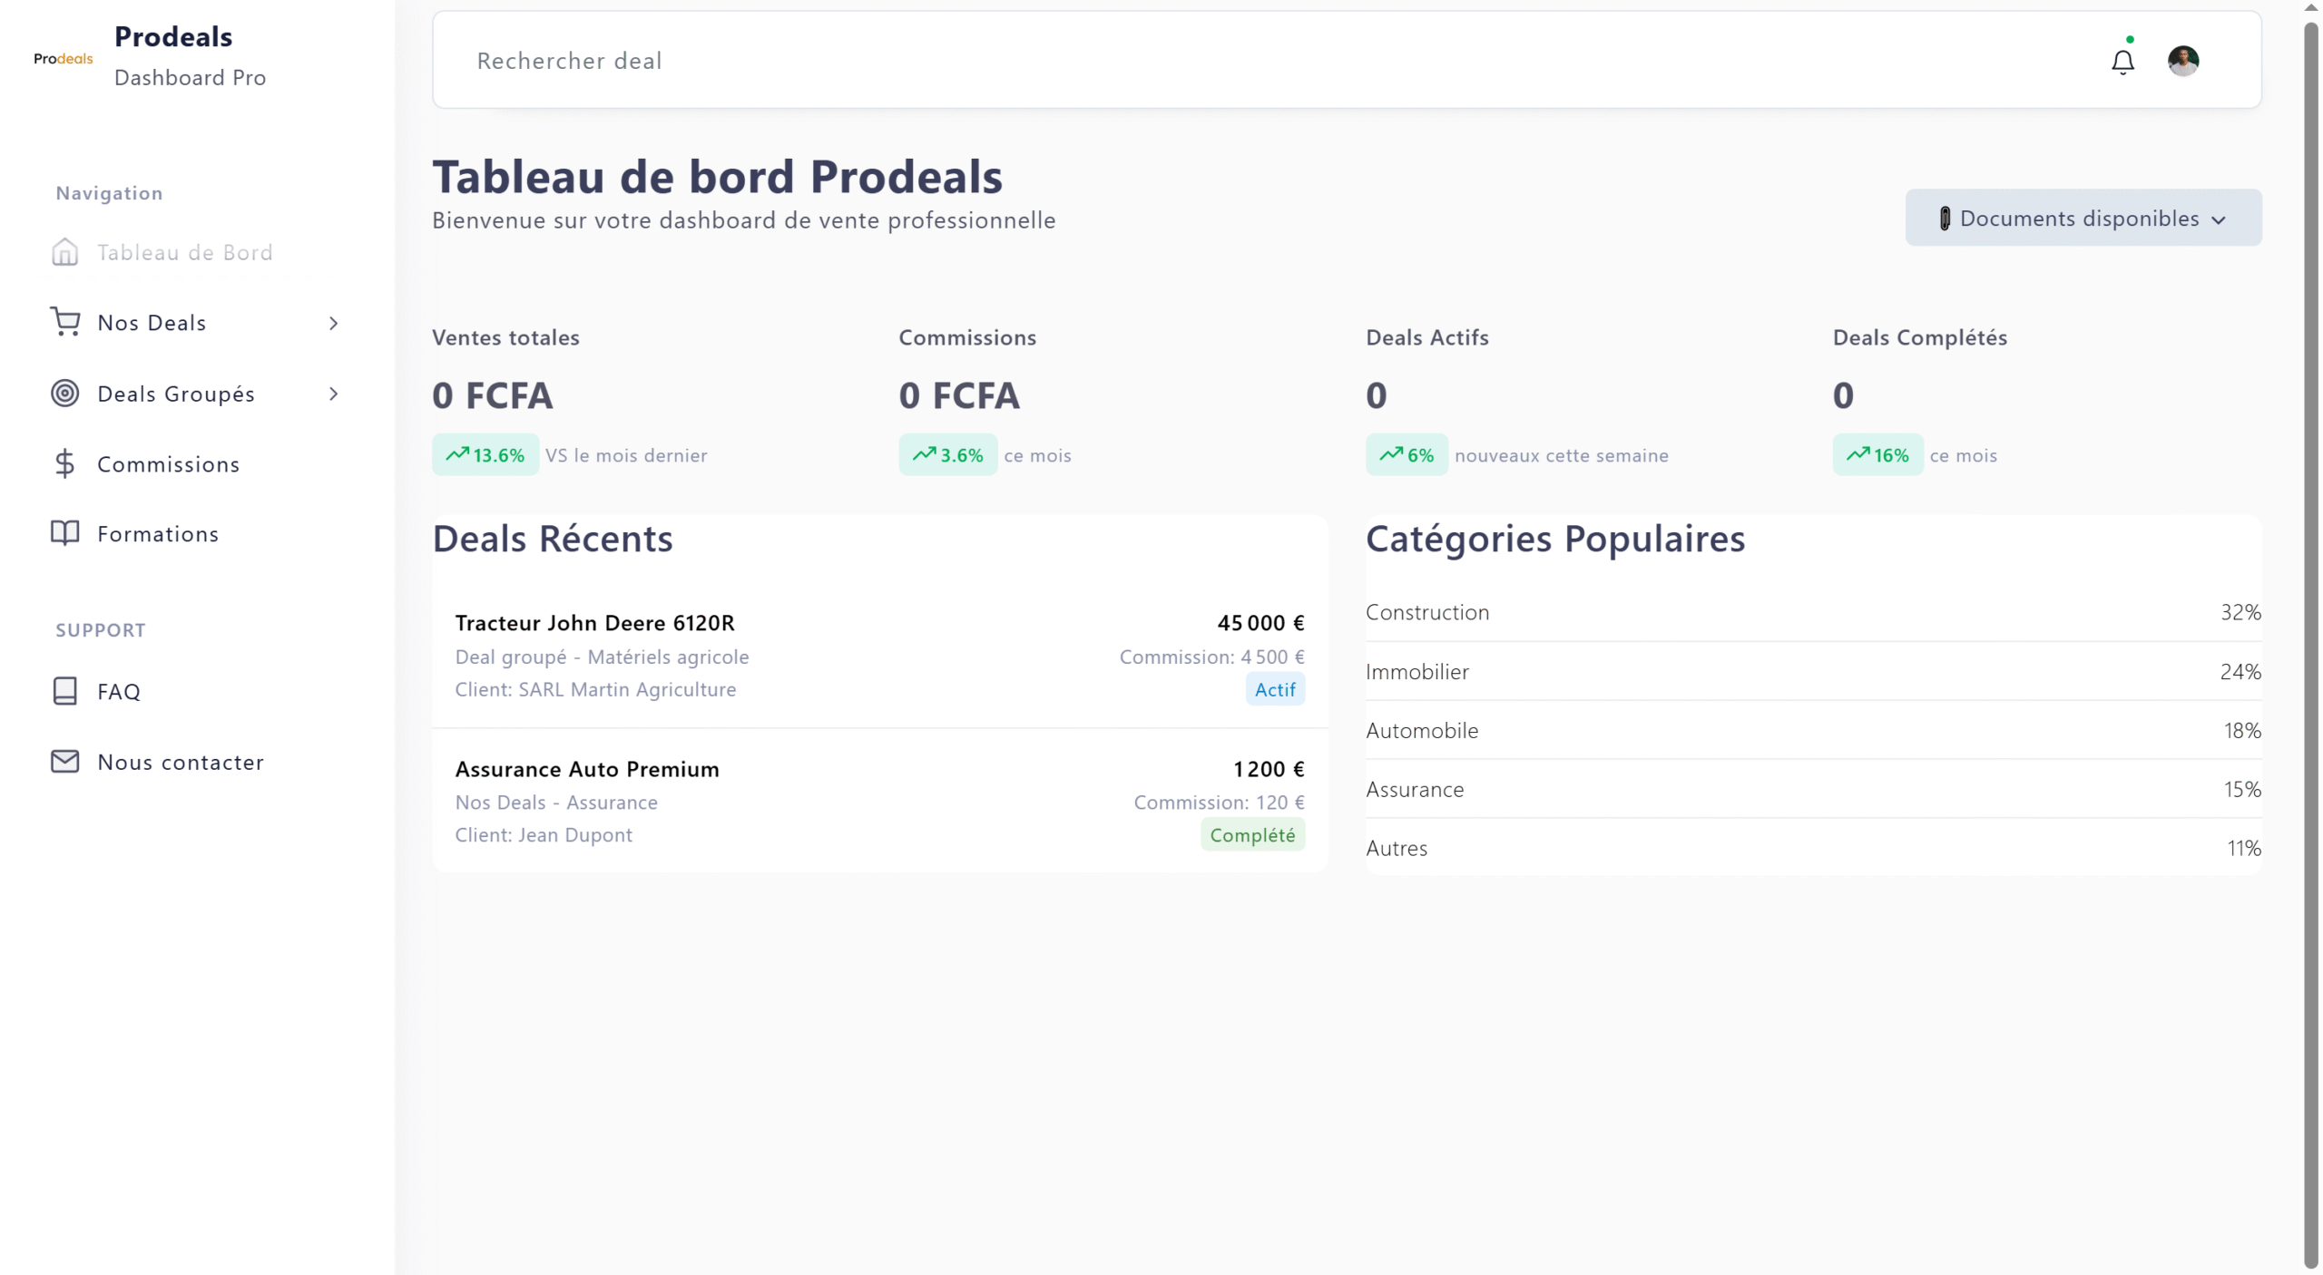Image resolution: width=2323 pixels, height=1275 pixels.
Task: Click the envelope icon next to Nous contacter
Action: [x=64, y=761]
